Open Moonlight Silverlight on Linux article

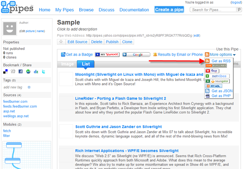(139, 74)
